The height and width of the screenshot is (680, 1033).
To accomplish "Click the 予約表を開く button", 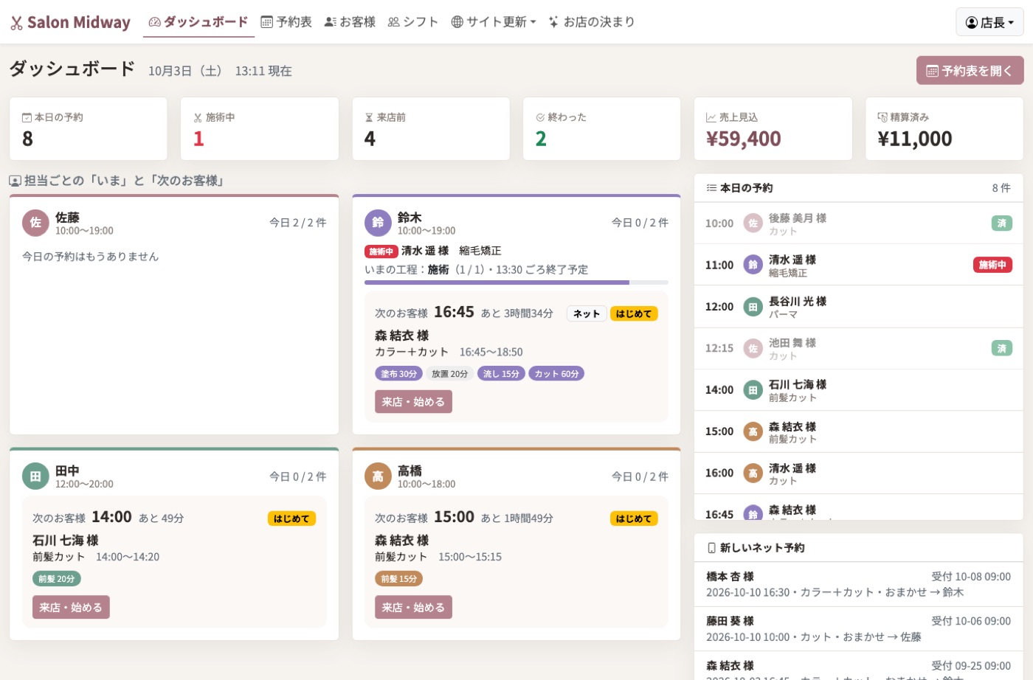I will (x=970, y=71).
